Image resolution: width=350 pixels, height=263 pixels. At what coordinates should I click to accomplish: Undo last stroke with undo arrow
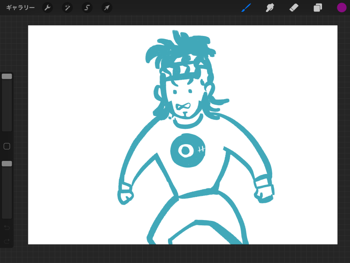7,227
